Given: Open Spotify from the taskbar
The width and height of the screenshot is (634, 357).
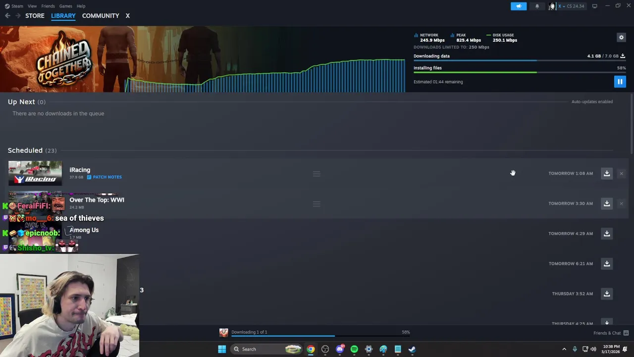Looking at the screenshot, I should coord(354,349).
